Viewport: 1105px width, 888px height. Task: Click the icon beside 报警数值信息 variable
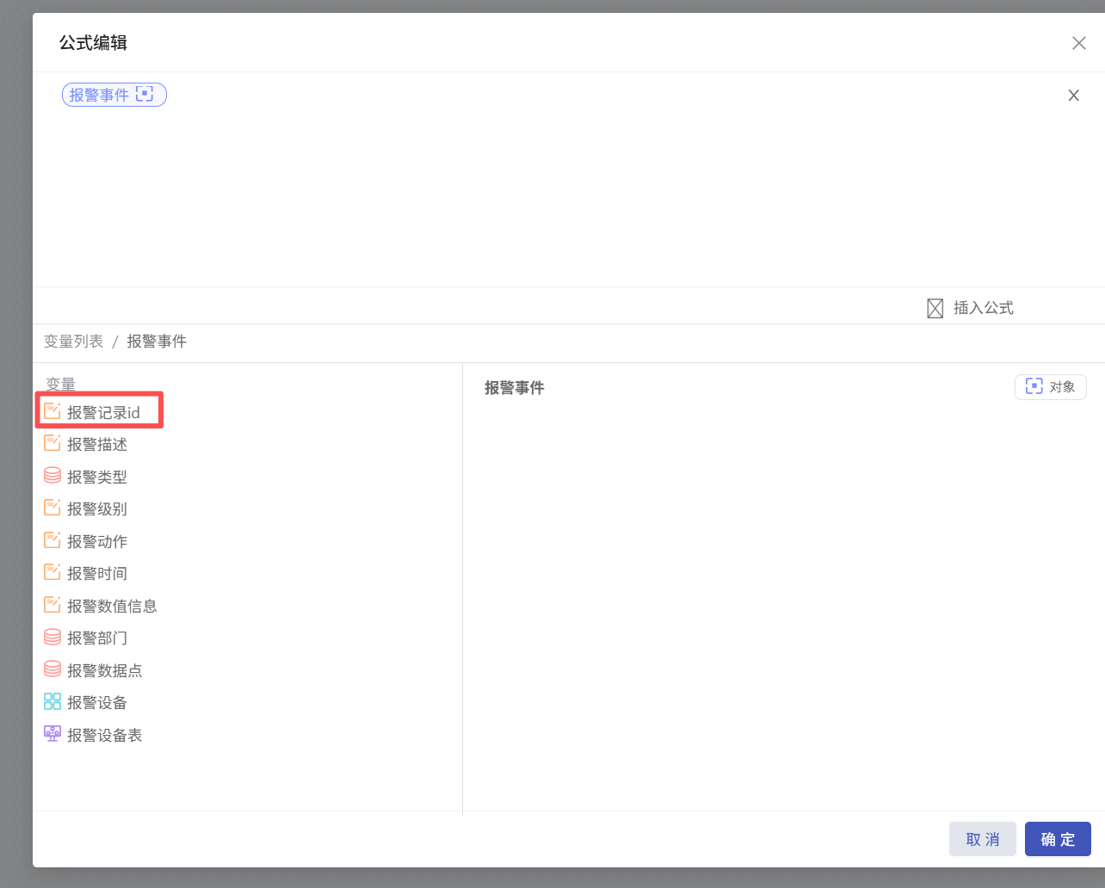[52, 605]
